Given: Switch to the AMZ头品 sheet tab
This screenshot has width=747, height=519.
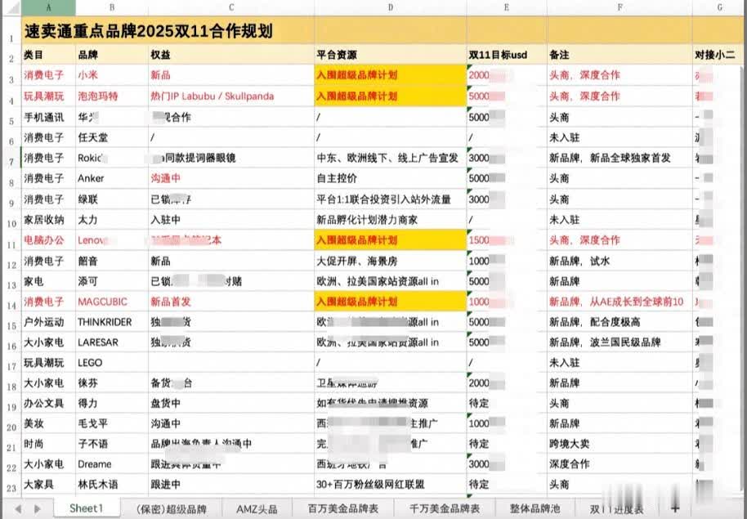Looking at the screenshot, I should point(257,509).
